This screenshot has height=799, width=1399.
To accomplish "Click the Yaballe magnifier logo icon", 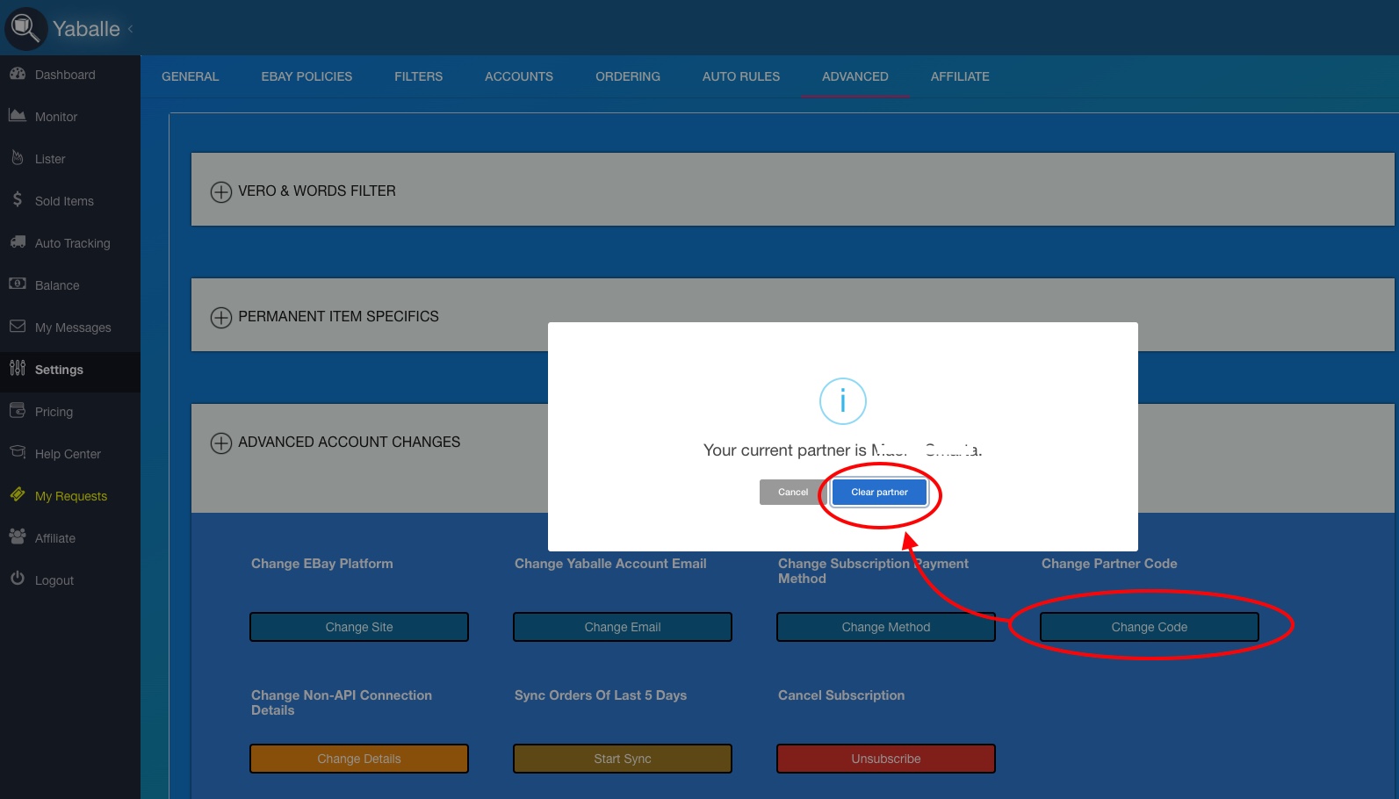I will [x=25, y=28].
